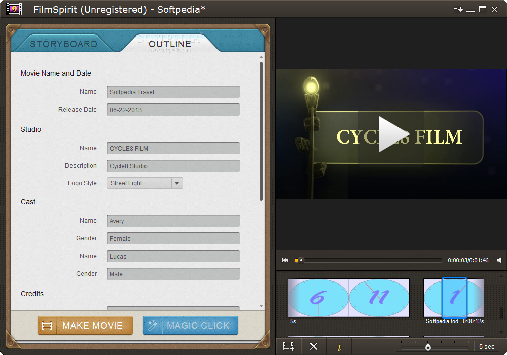Close the FilmSpirit window

[x=494, y=9]
